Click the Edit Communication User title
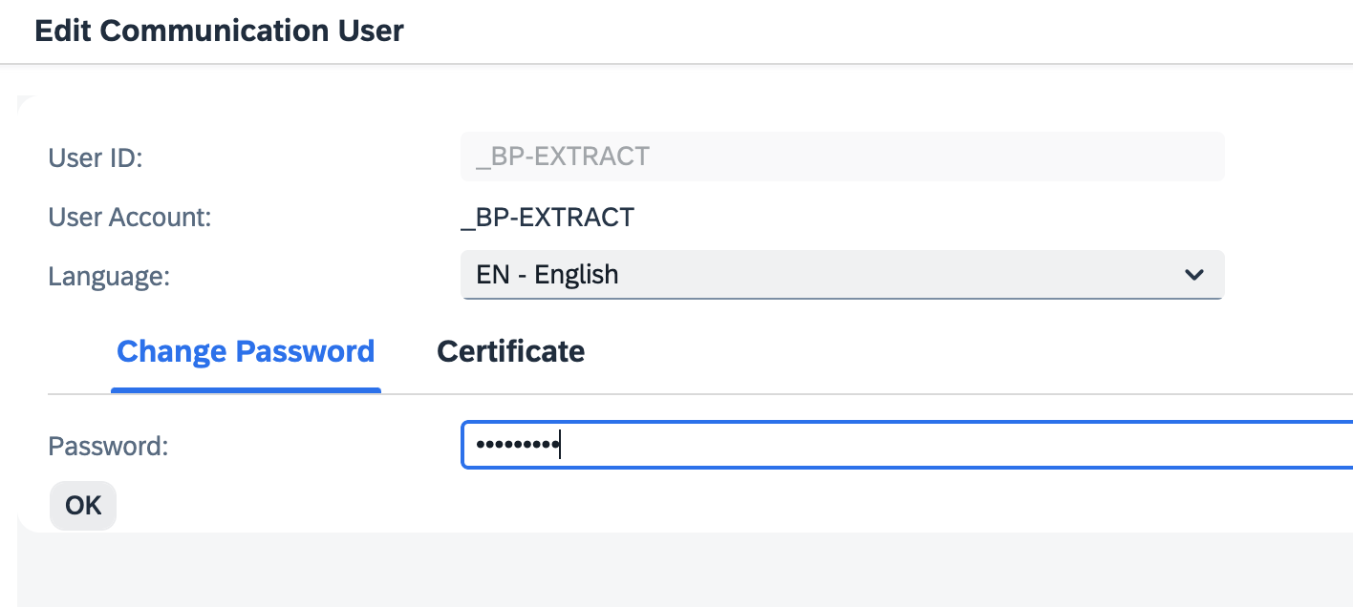This screenshot has height=607, width=1353. click(x=219, y=30)
